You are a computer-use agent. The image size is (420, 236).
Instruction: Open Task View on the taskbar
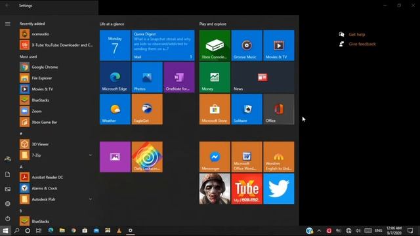[39, 230]
